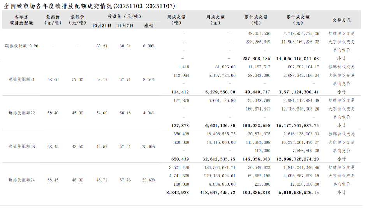The width and height of the screenshot is (366, 209).
Task: Click the 碳排放配额21 row label
Action: [21, 79]
